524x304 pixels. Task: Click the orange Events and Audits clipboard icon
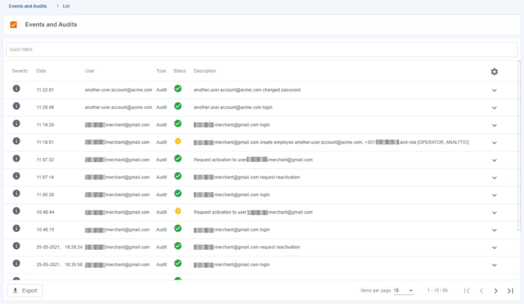click(14, 25)
